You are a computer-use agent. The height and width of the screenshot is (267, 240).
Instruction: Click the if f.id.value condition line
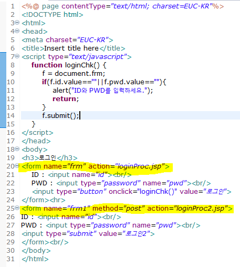pyautogui.click(x=104, y=82)
